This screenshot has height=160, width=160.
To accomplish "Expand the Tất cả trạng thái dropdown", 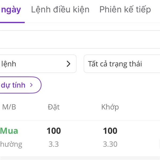I will point(122,64).
